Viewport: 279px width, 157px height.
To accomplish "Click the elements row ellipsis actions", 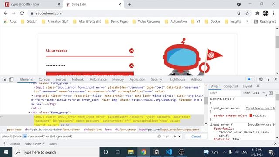I will coord(2,116).
